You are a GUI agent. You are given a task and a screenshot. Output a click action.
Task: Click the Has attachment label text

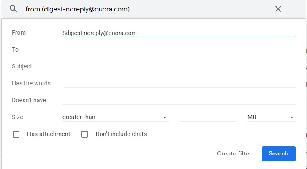click(x=49, y=134)
